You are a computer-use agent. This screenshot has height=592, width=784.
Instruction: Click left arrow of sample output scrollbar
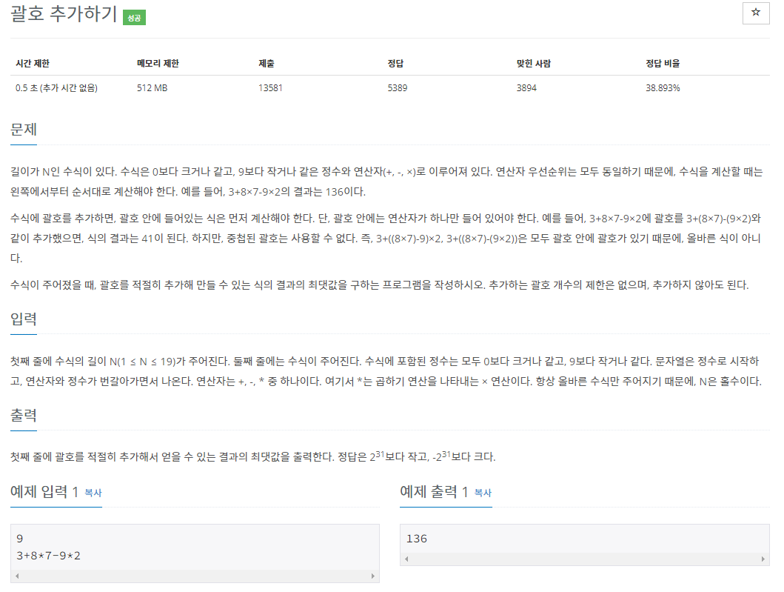pyautogui.click(x=406, y=559)
